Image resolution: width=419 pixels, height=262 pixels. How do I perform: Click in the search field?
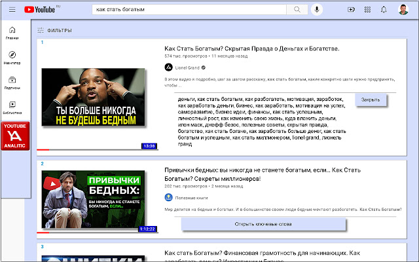click(189, 9)
